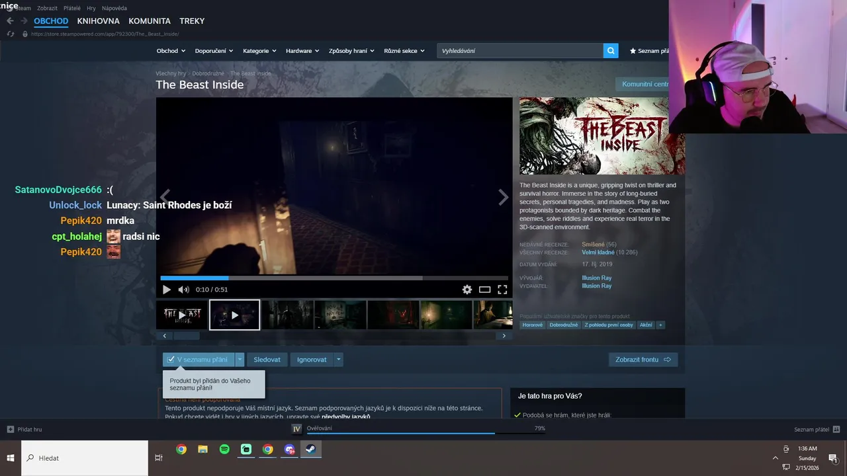Open video settings gear icon

467,290
